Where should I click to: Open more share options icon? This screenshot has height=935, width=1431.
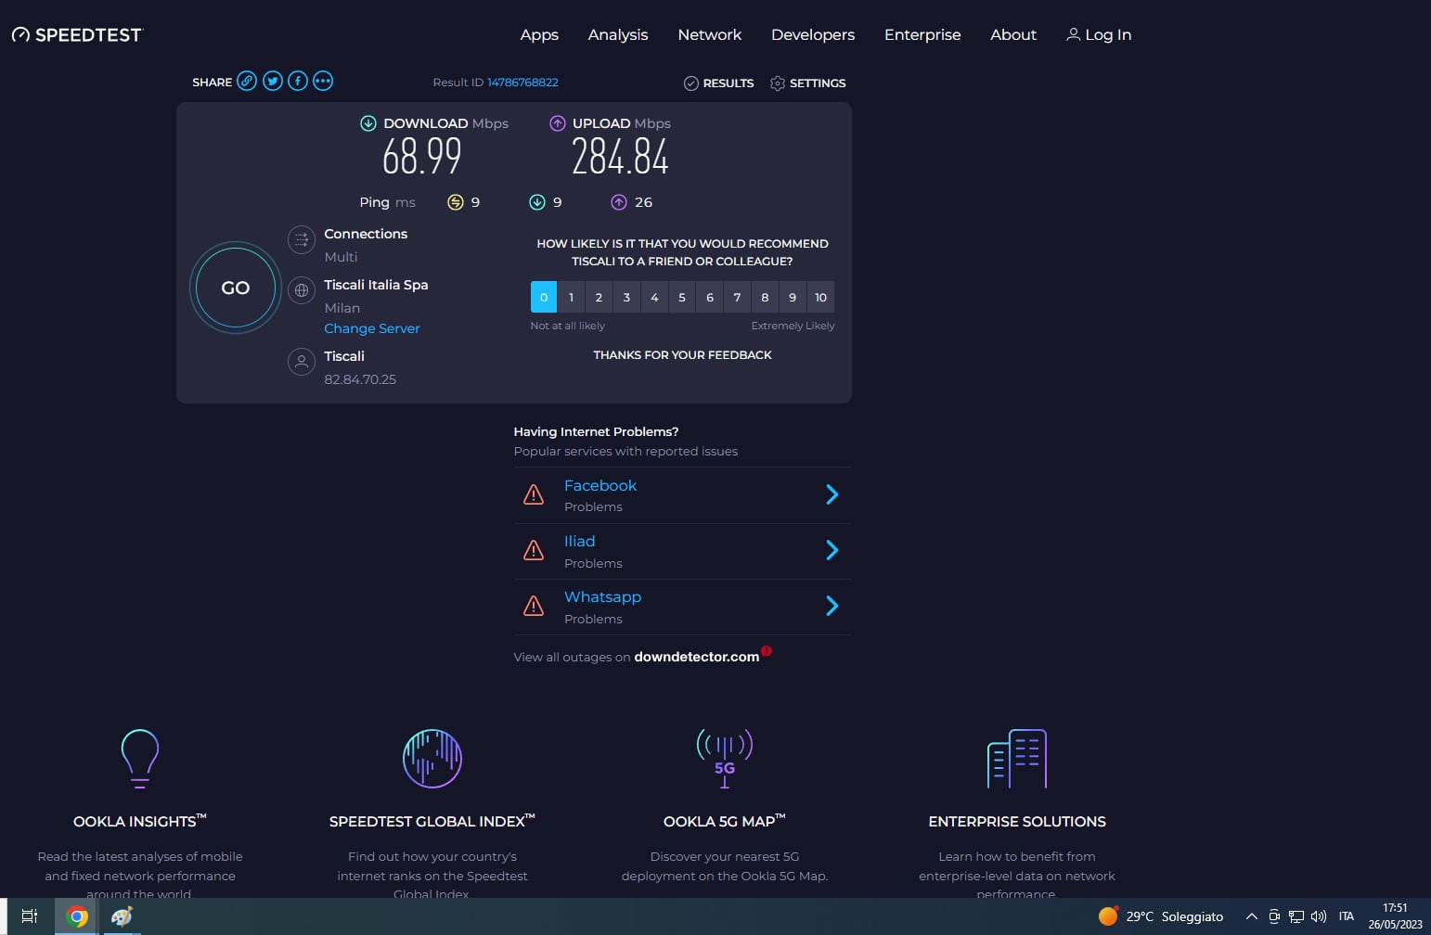tap(323, 81)
